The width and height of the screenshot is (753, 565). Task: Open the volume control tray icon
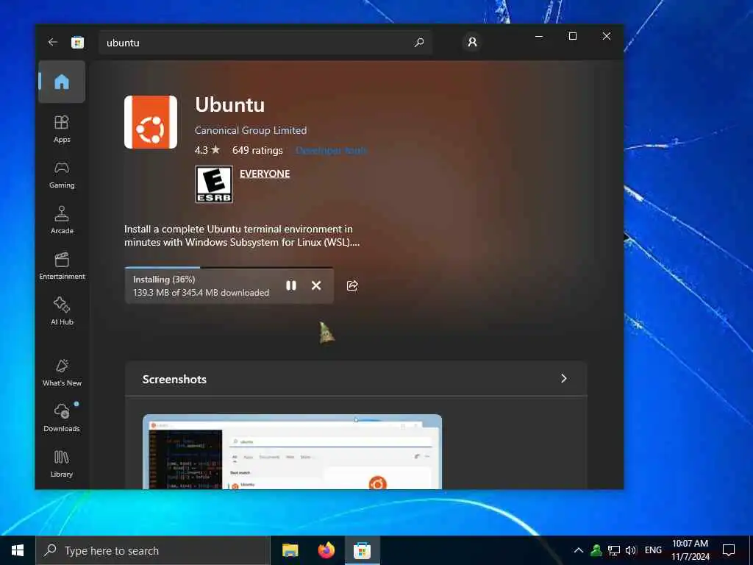point(631,550)
